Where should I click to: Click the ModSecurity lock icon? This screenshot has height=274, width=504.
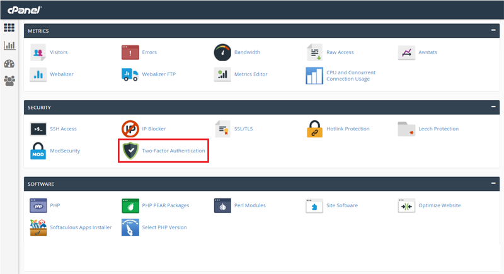[x=38, y=151]
